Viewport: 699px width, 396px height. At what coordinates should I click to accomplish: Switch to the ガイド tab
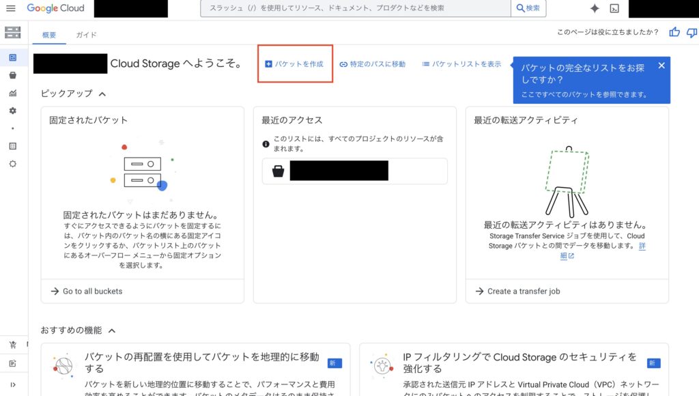pyautogui.click(x=86, y=35)
